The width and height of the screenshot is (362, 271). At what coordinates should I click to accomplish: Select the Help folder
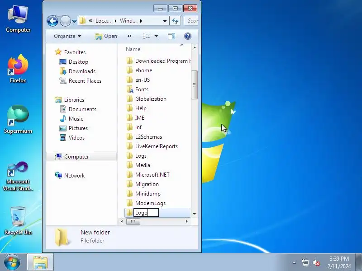[137, 108]
